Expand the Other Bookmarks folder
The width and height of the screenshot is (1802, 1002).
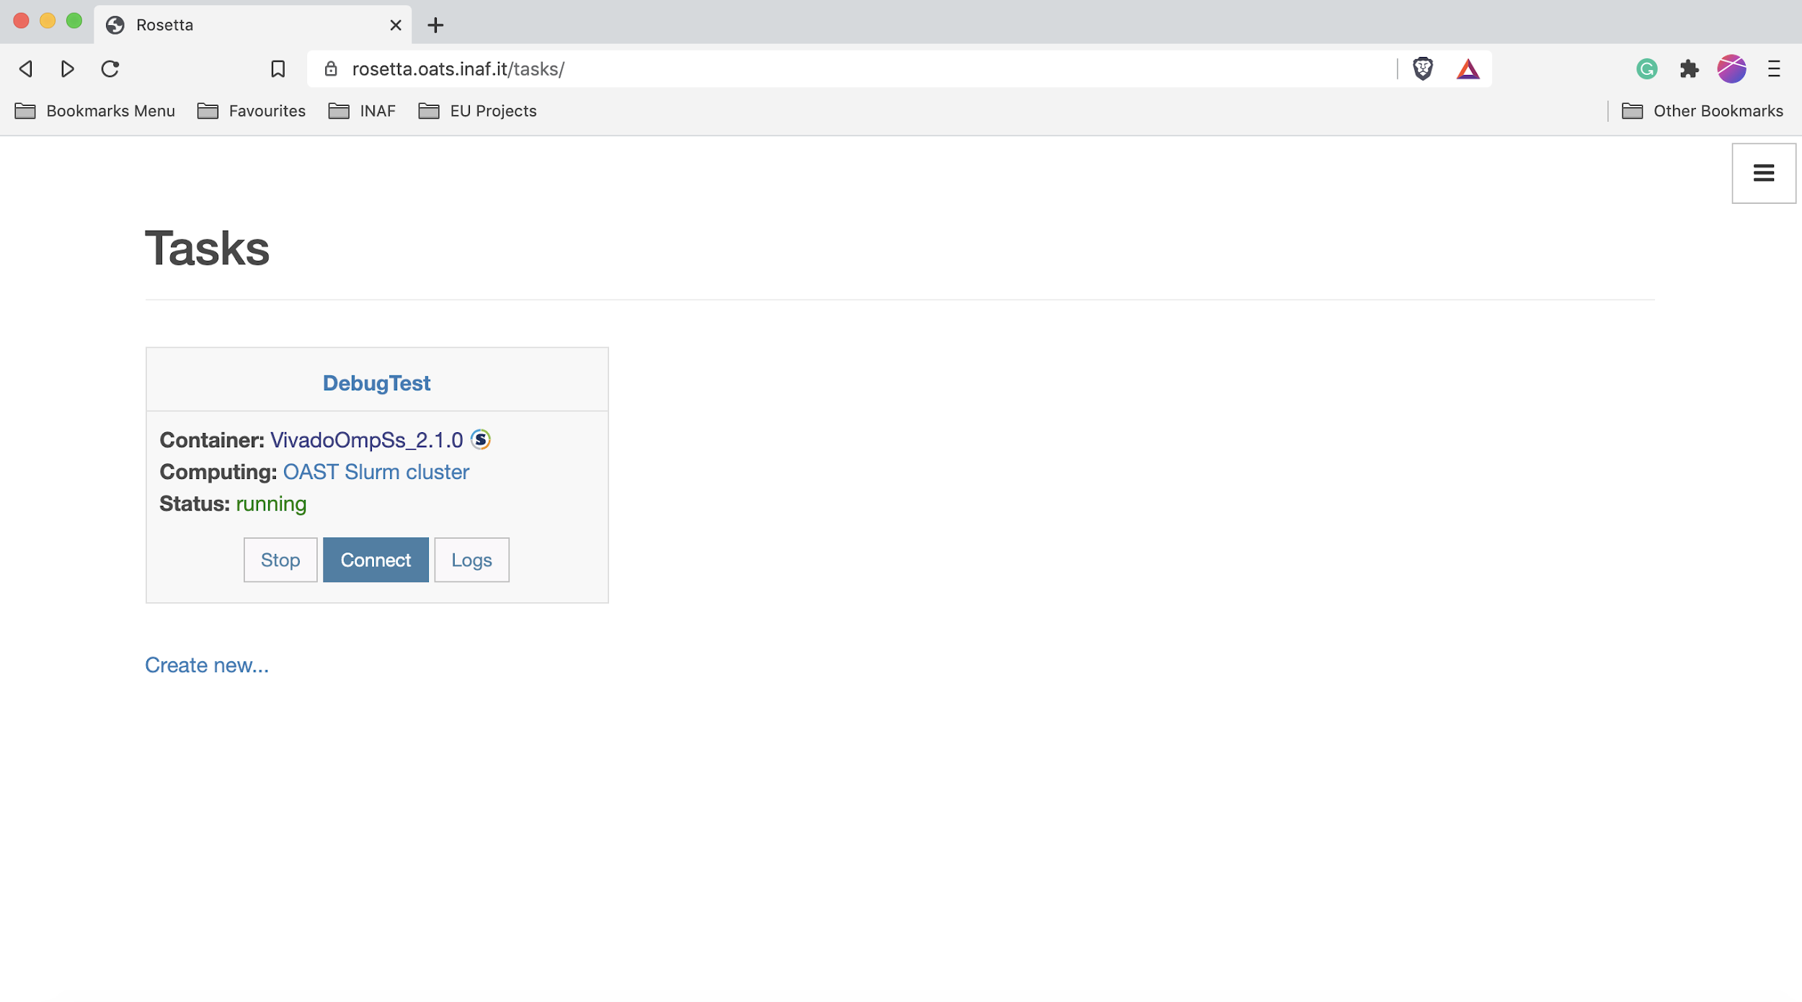click(x=1703, y=111)
